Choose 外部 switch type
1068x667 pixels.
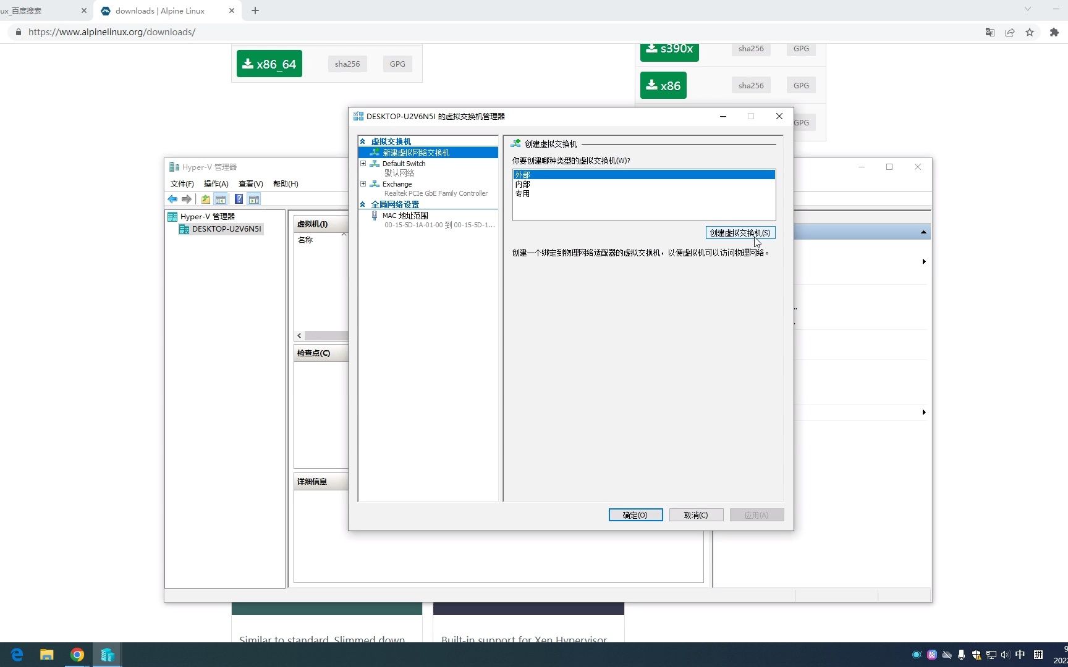[643, 175]
